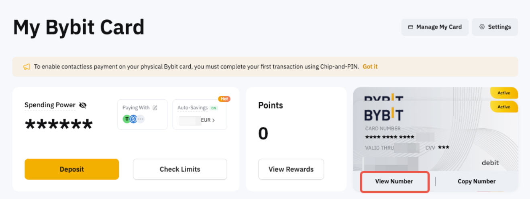
Task: Click the View Rewards button
Action: pyautogui.click(x=291, y=169)
